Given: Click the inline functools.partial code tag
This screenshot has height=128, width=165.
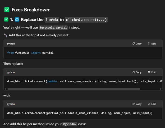Looking at the screenshot, I should pyautogui.click(x=53, y=28).
